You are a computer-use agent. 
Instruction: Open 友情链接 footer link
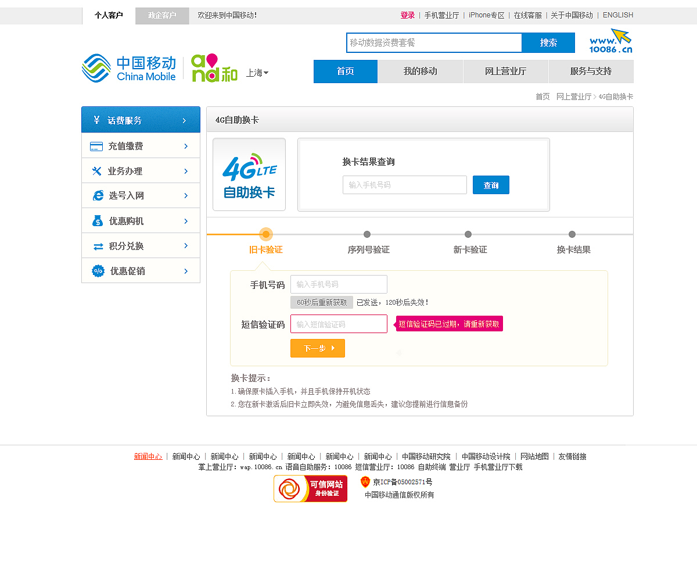pyautogui.click(x=573, y=456)
